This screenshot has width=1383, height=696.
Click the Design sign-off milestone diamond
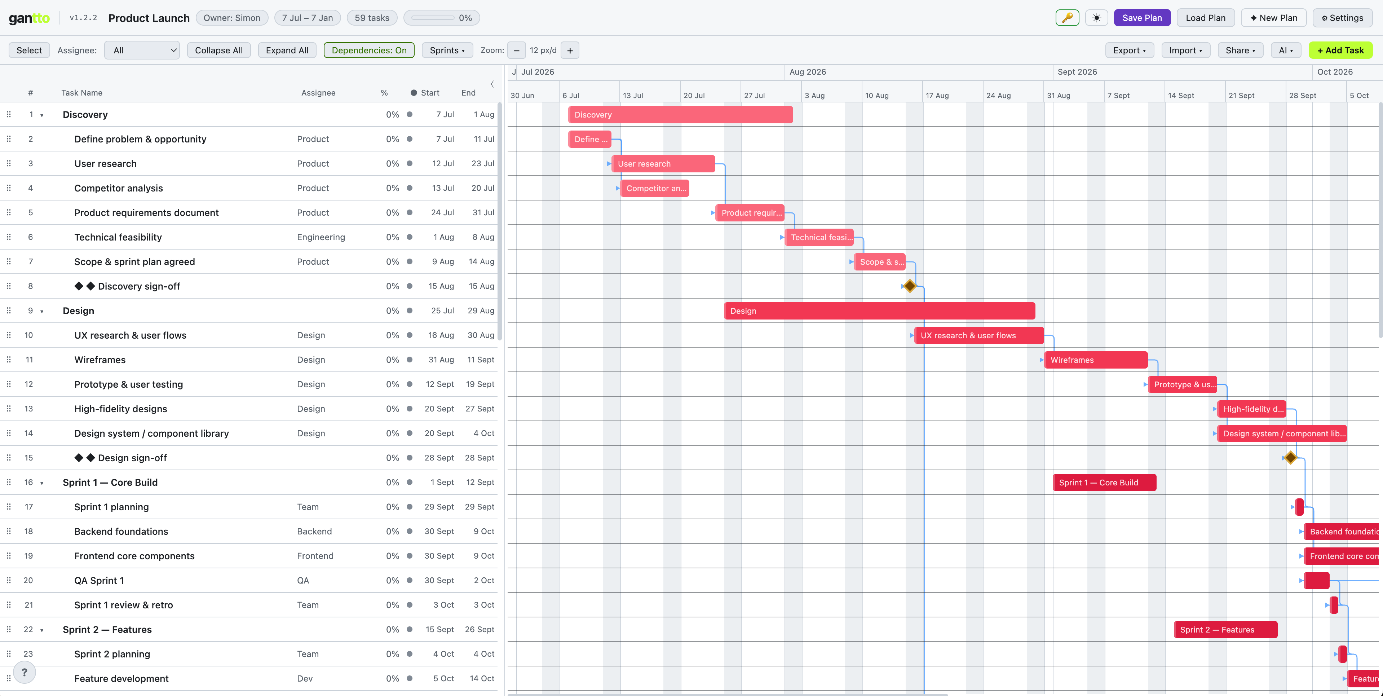[1291, 458]
